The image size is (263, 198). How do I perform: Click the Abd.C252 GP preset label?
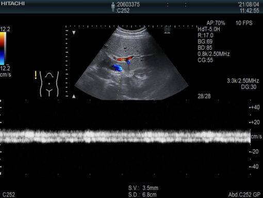[x=244, y=195]
